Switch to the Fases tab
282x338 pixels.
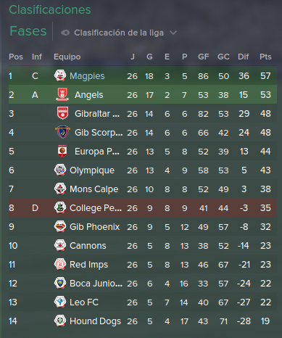pos(28,31)
